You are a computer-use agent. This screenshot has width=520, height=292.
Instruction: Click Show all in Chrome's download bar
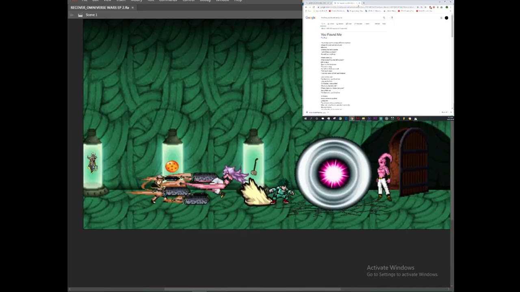[x=444, y=112]
